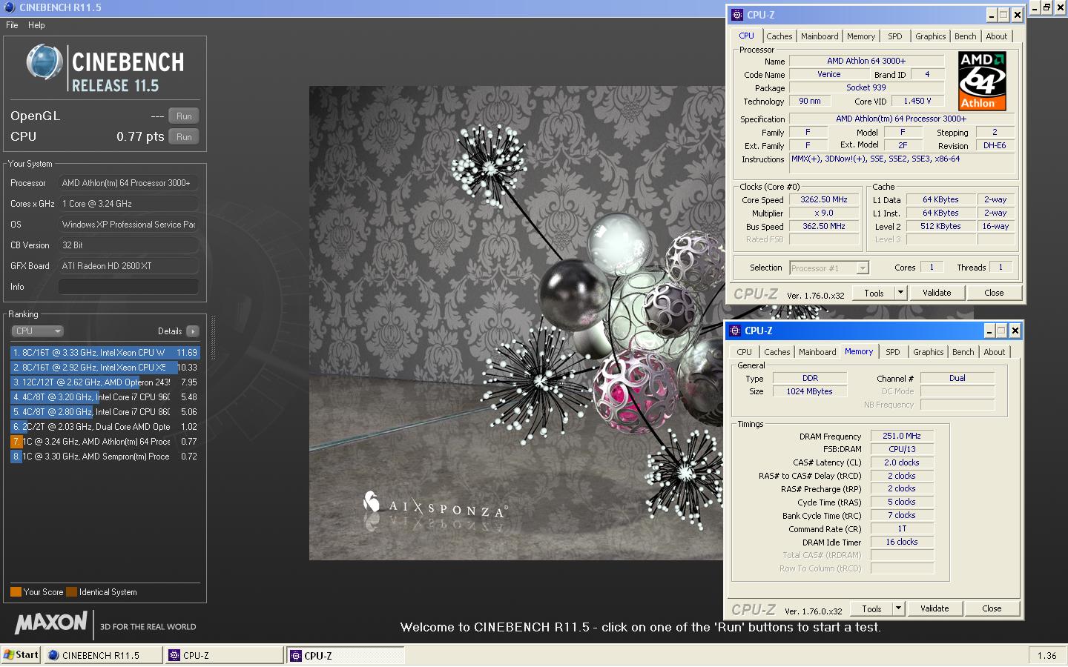Click the CAS# Latency value 2.0 clocks
Viewport: 1068px width, 667px height.
pos(902,462)
